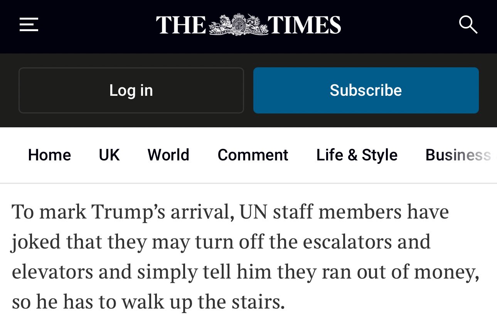Click the word TIMES in the masthead
This screenshot has height=332, width=497.
click(305, 25)
